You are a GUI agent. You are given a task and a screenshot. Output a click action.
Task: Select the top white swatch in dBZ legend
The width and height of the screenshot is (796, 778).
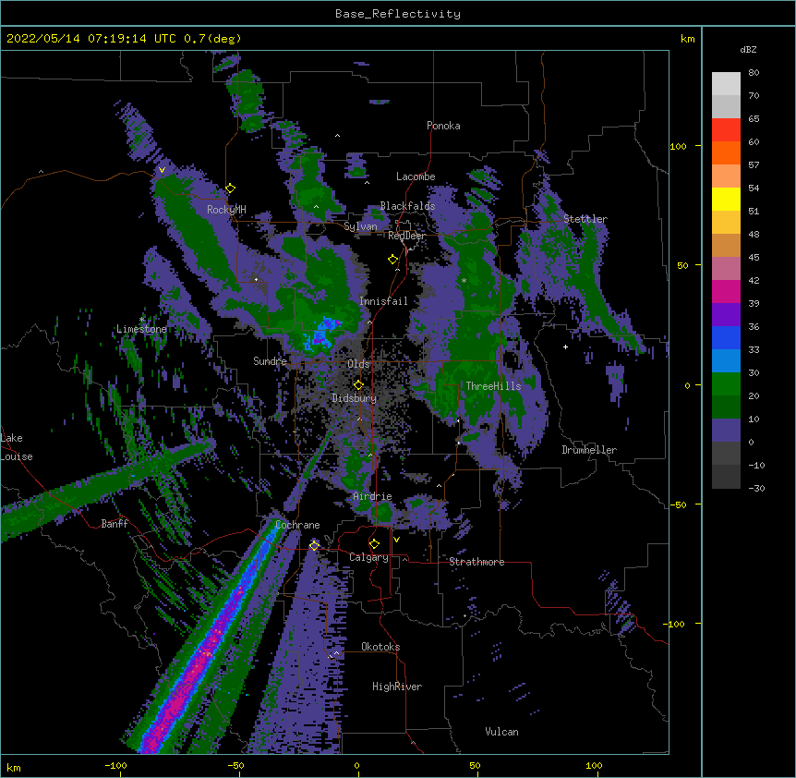(x=726, y=83)
